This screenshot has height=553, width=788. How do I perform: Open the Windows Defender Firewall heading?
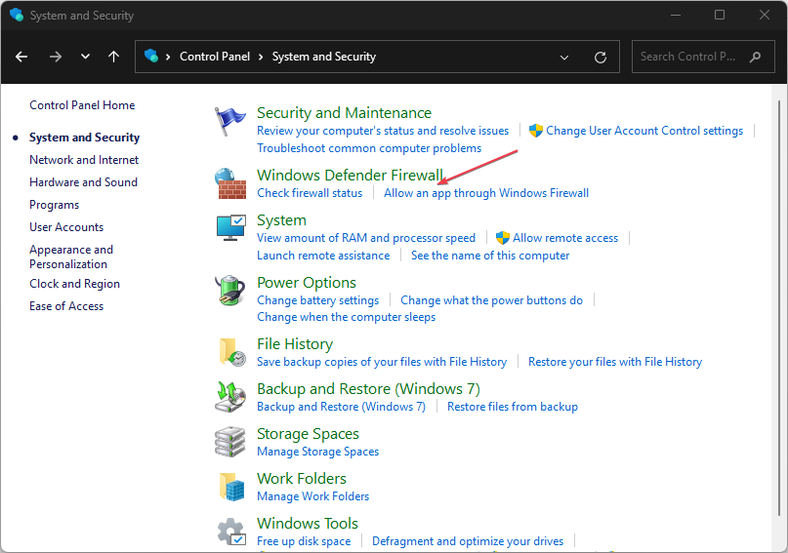pos(350,176)
